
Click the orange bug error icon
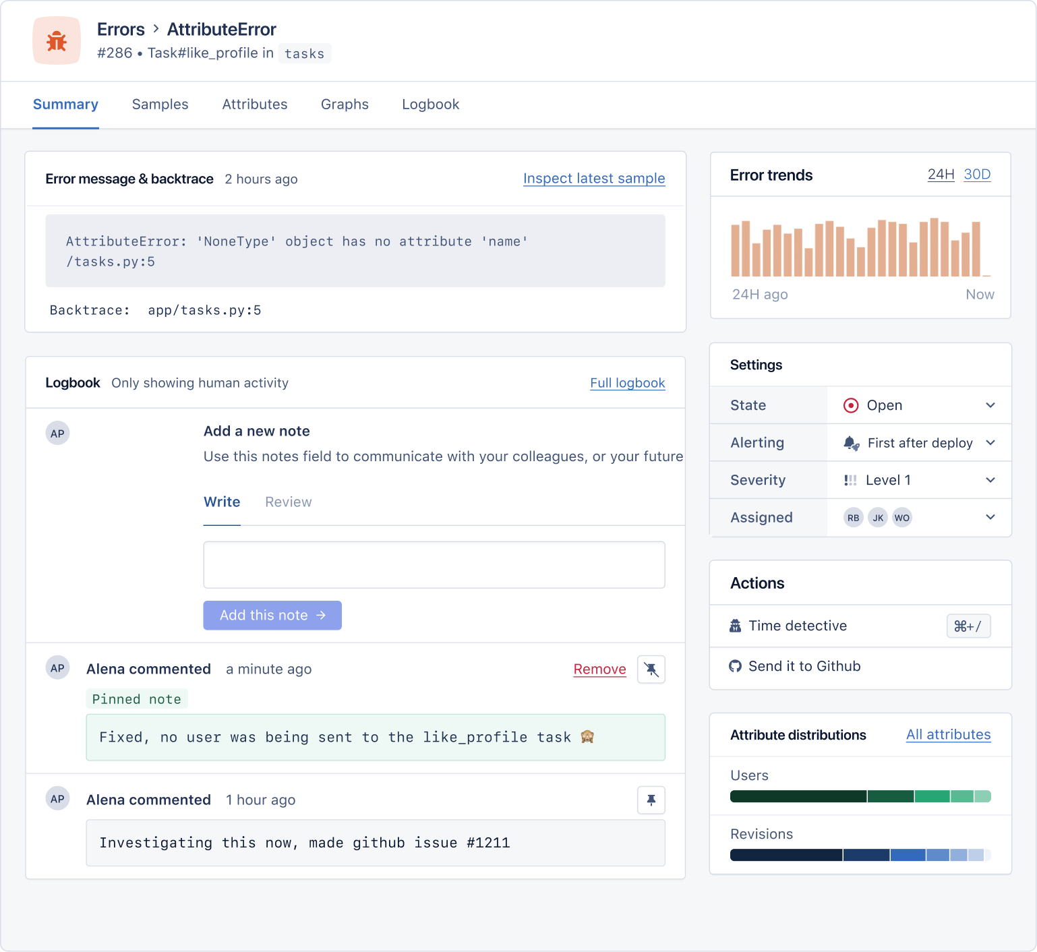[57, 41]
